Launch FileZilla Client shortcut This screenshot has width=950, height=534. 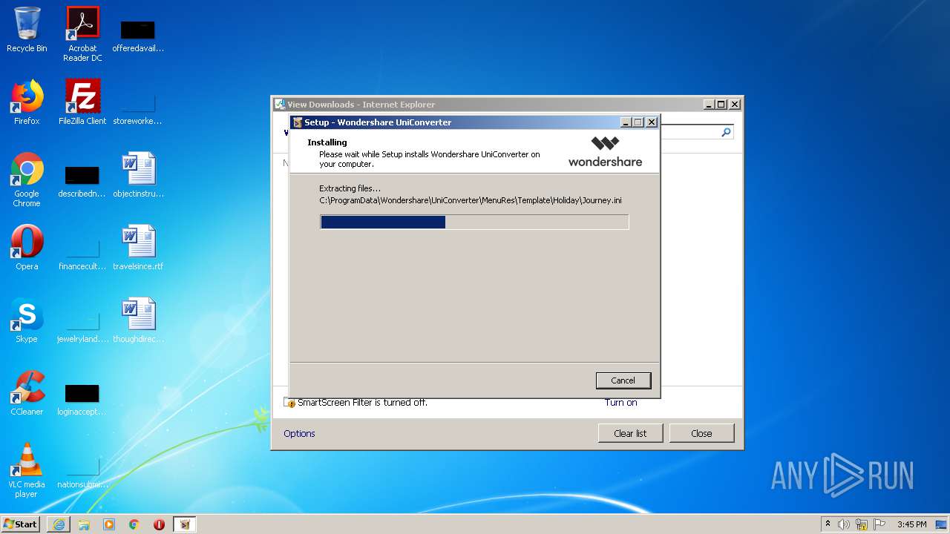(82, 102)
